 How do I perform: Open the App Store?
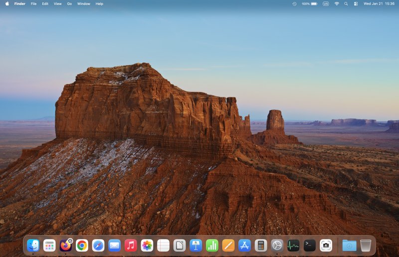point(244,245)
